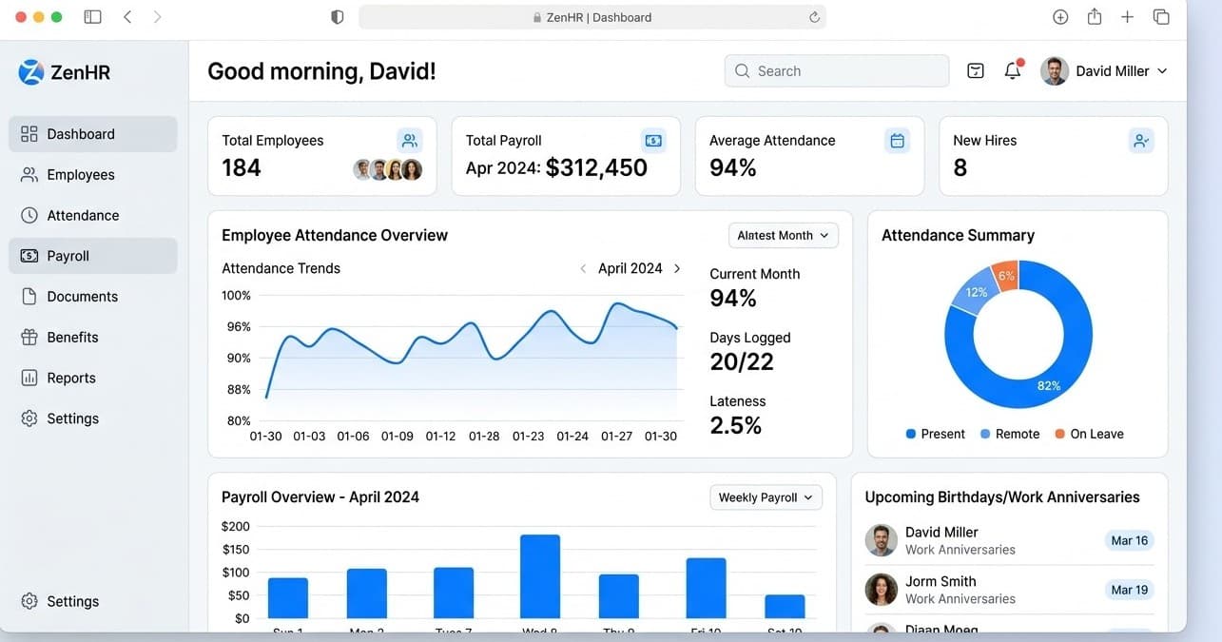Open the Weekly Payroll dropdown
Image resolution: width=1222 pixels, height=642 pixels.
click(766, 497)
